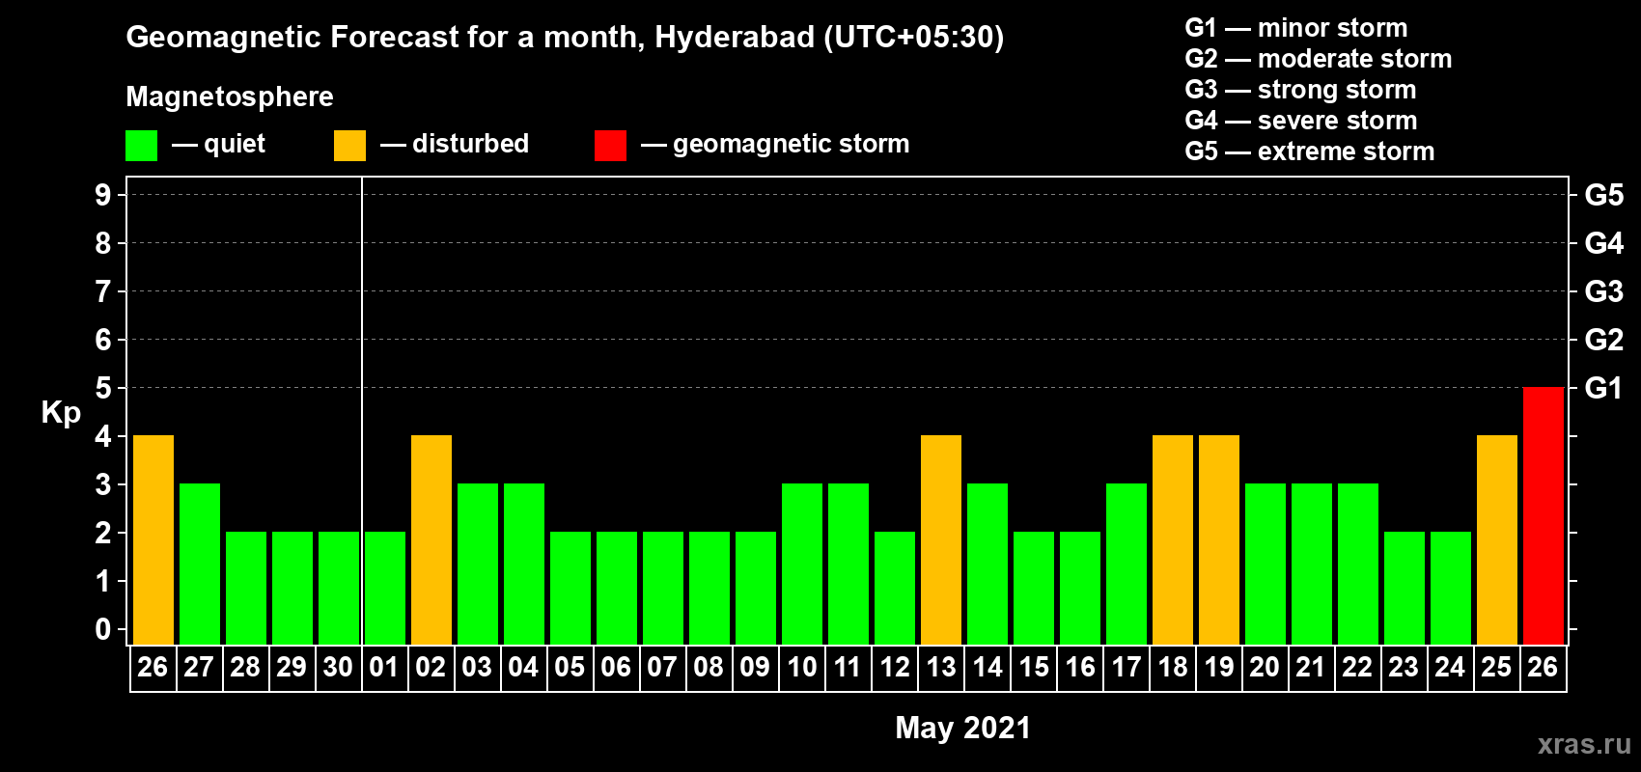The width and height of the screenshot is (1641, 772).
Task: Click the Kp axis value 7
Action: [x=103, y=291]
